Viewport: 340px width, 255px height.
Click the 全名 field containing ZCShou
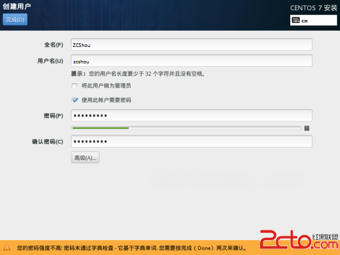click(x=192, y=45)
